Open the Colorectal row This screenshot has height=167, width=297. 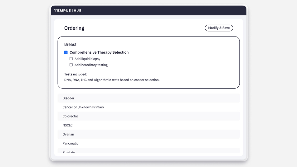[x=148, y=116]
